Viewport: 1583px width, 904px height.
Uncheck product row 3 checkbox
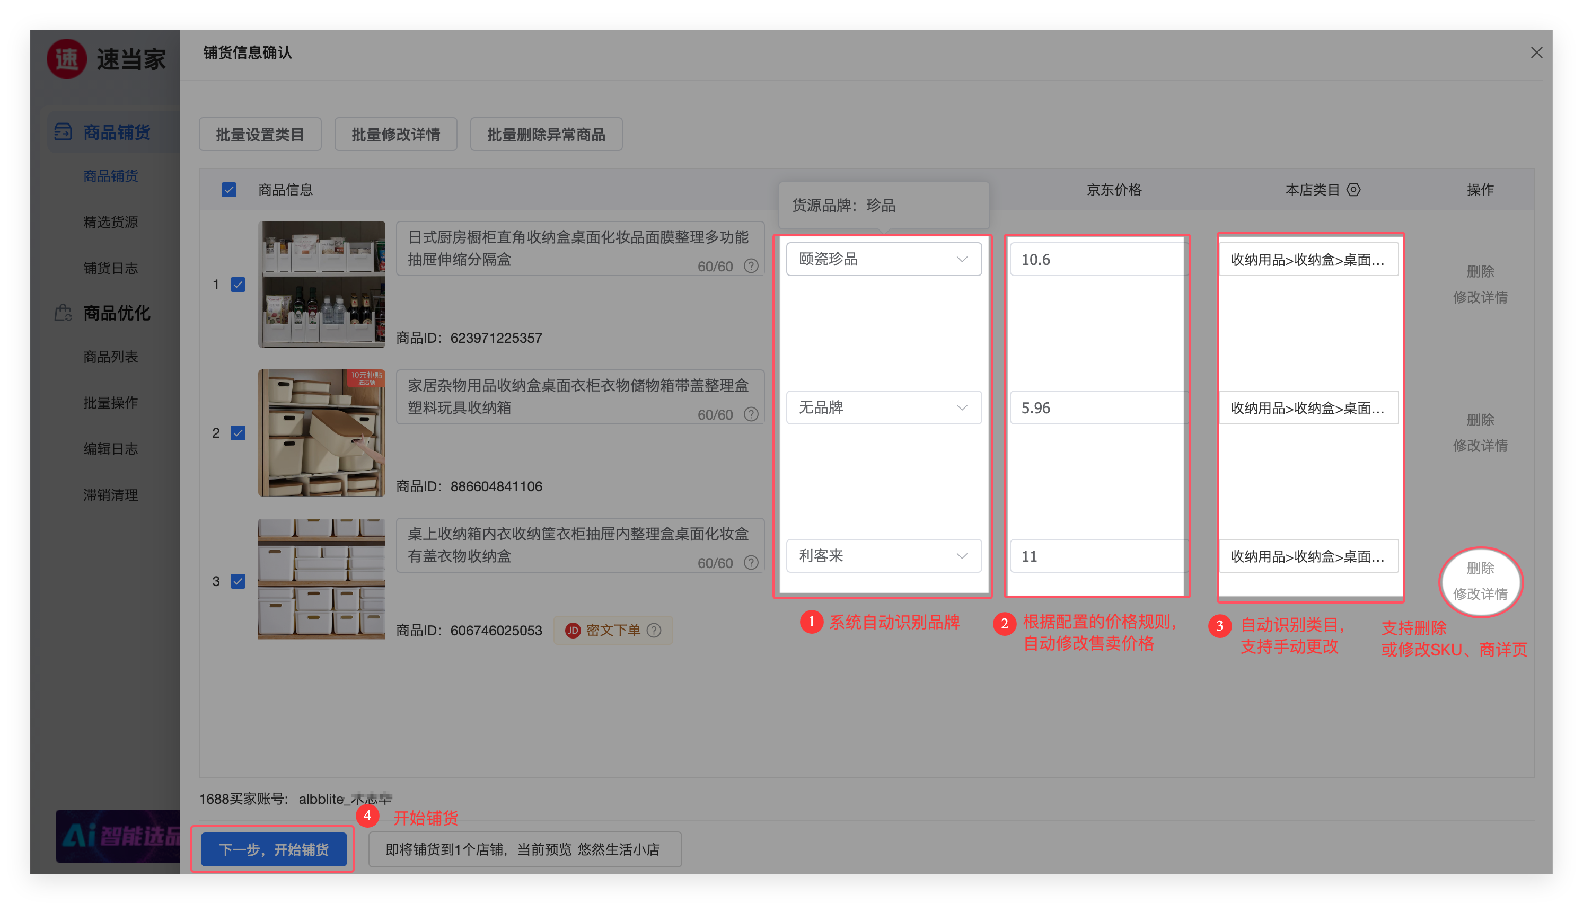pyautogui.click(x=238, y=581)
